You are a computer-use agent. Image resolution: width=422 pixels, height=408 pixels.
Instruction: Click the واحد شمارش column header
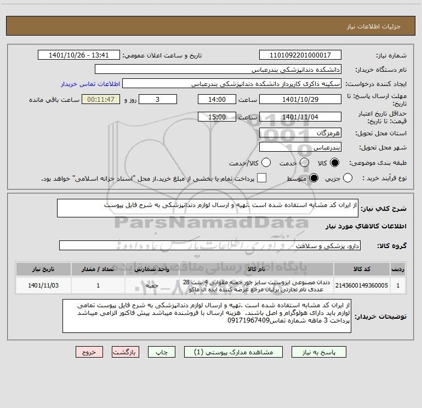click(x=152, y=269)
